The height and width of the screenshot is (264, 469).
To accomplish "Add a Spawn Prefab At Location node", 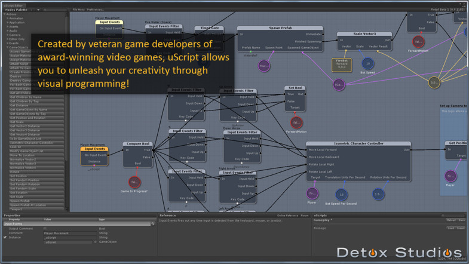I will pos(36,205).
